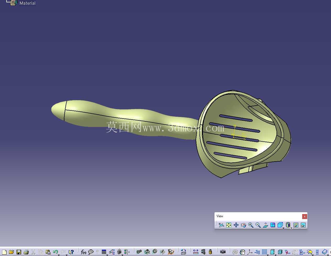Expand the Design Table dropdown arrow

click(x=107, y=255)
